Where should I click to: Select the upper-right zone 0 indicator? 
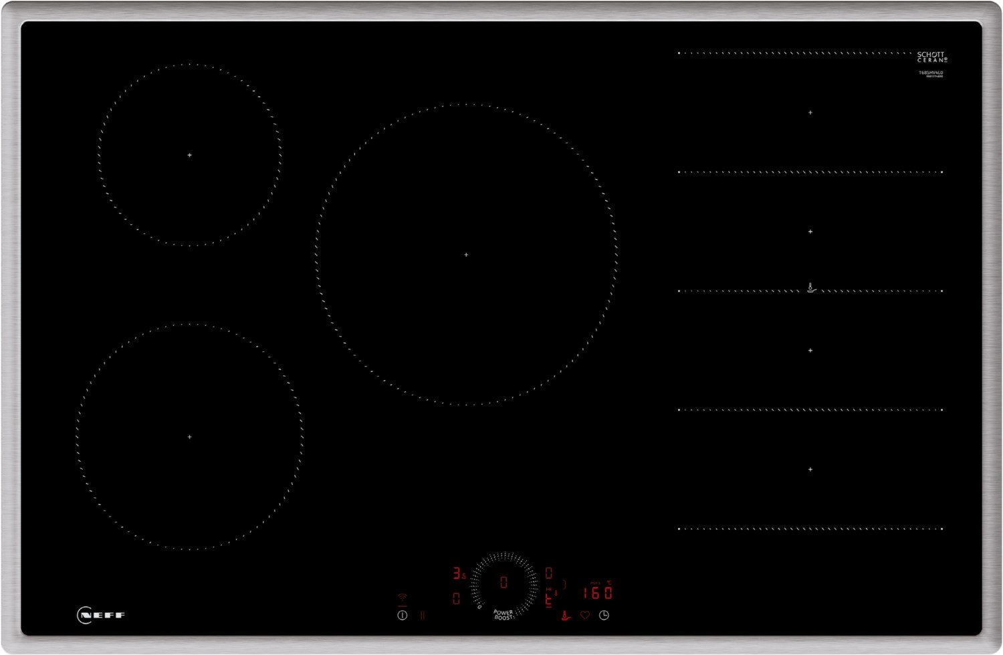548,573
